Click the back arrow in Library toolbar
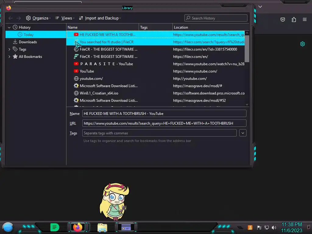 11,18
